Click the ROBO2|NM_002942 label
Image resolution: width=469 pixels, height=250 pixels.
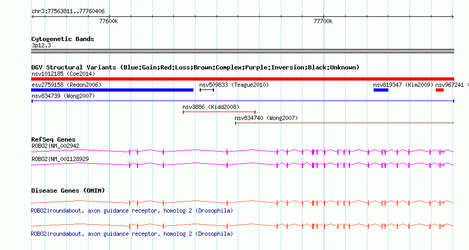tap(55, 146)
